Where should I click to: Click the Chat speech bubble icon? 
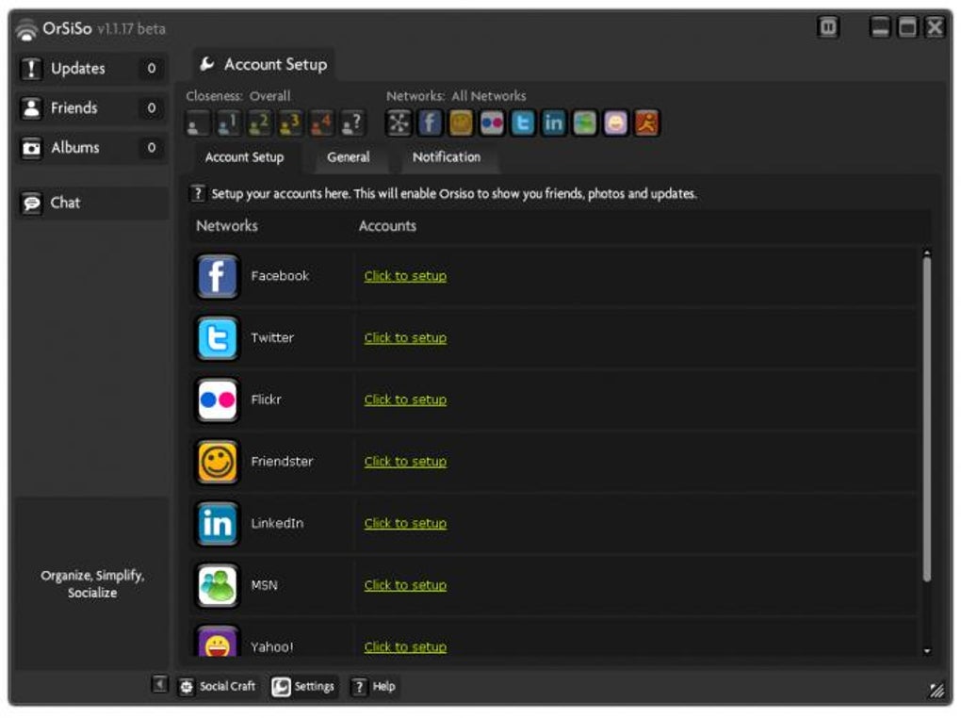point(31,203)
